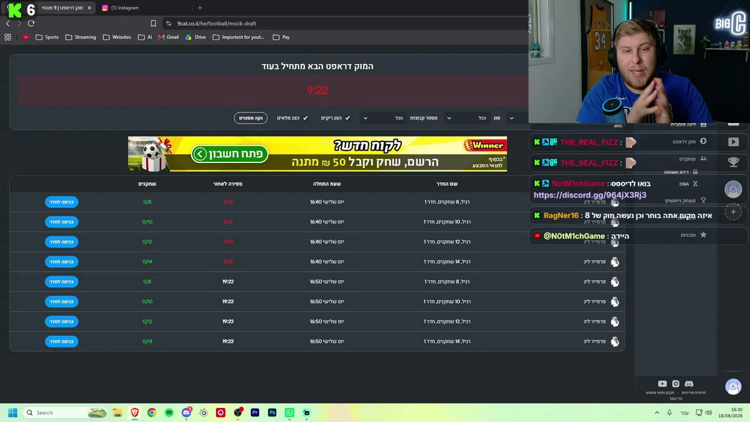
Task: Enter the 16:40 14-player room
Action: (62, 261)
